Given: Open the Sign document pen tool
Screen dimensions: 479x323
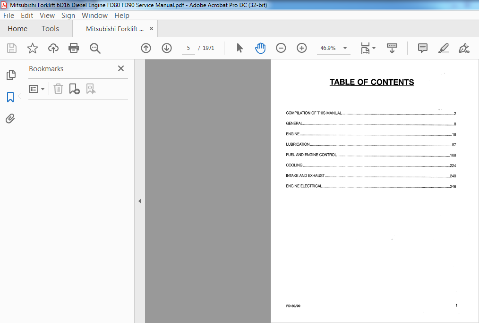Looking at the screenshot, I should (x=464, y=48).
